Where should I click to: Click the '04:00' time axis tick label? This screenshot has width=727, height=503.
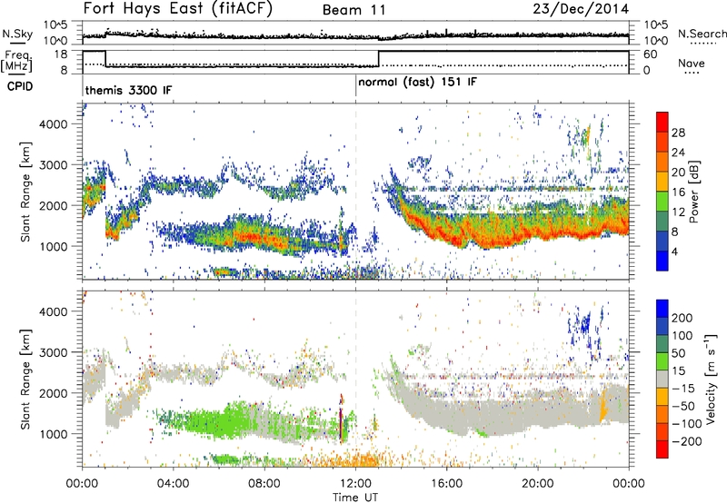pyautogui.click(x=174, y=484)
